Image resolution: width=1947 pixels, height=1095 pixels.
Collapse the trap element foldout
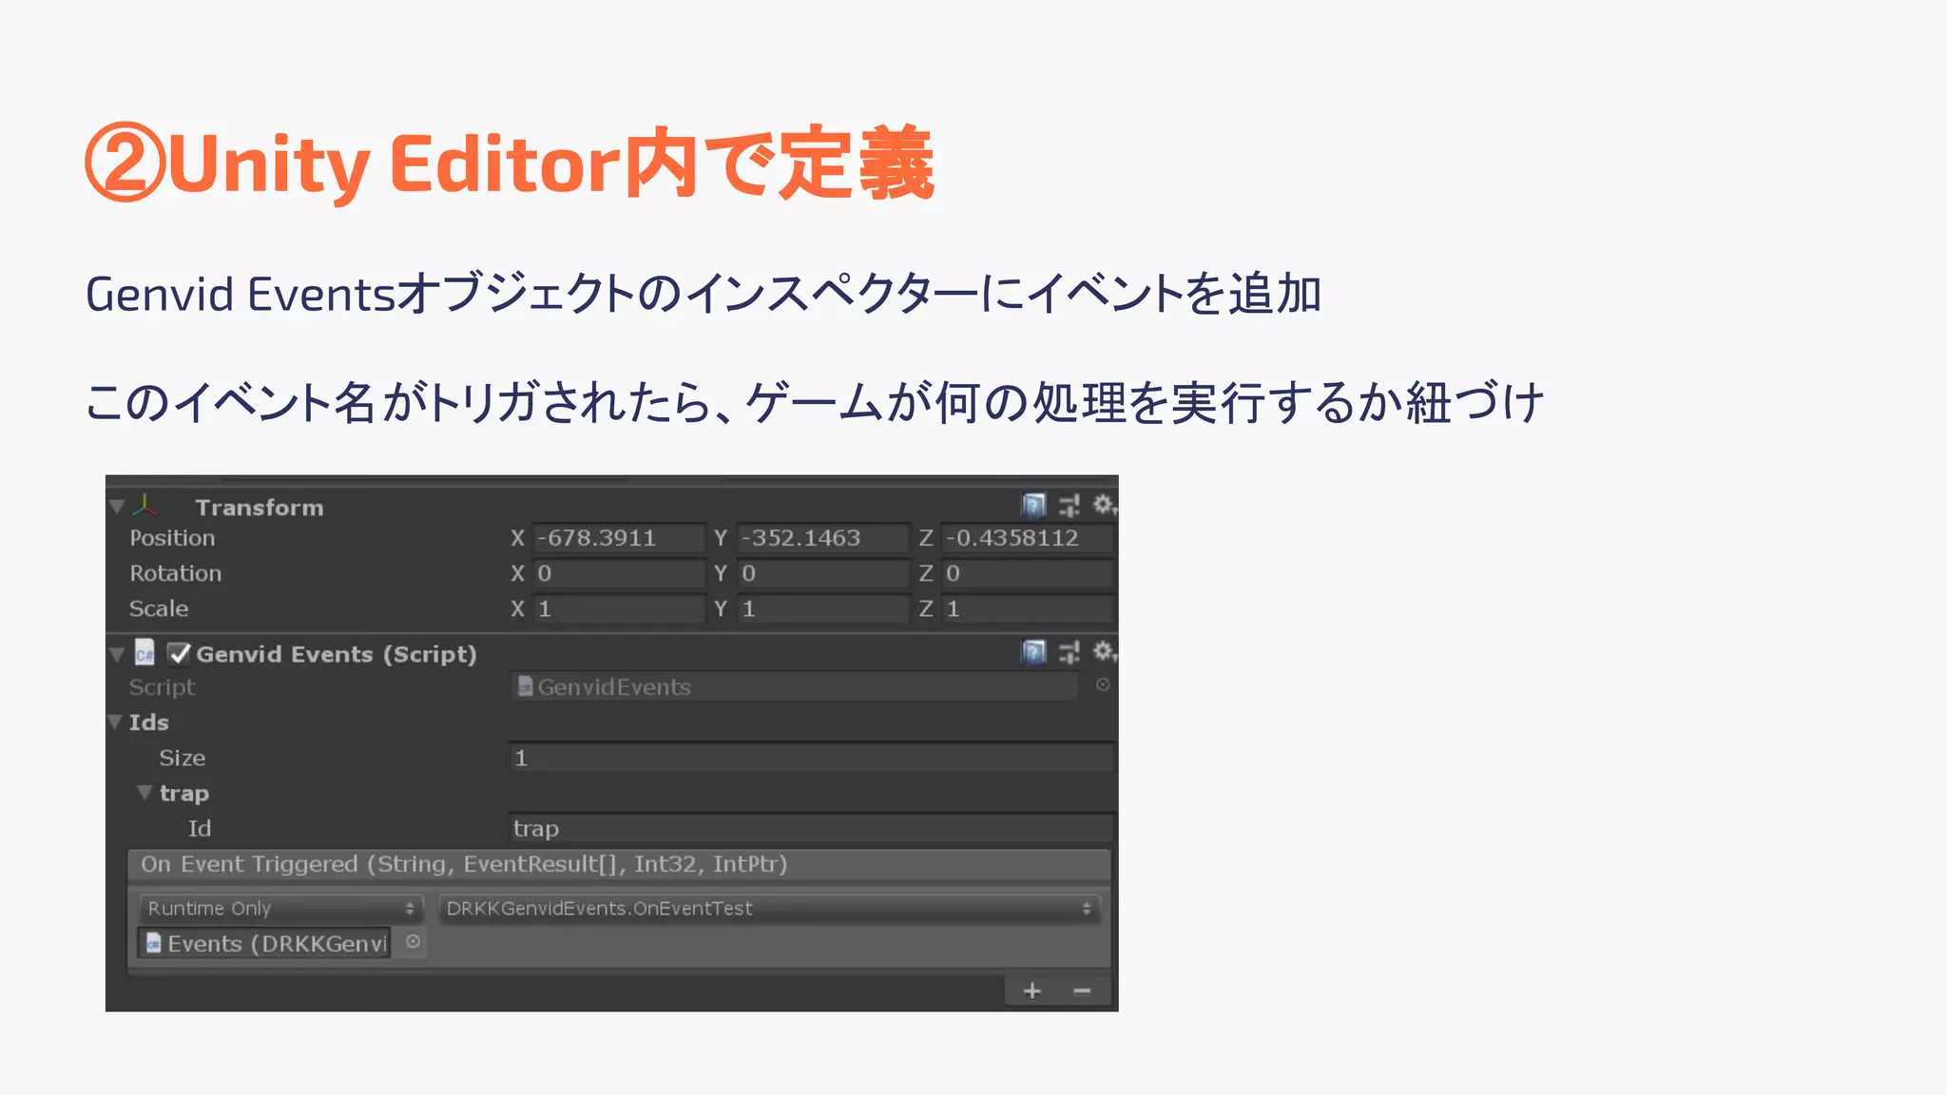pos(145,793)
